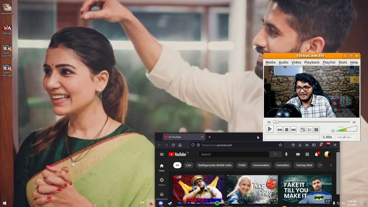
Task: Open Discord from the taskbar
Action: 161,203
